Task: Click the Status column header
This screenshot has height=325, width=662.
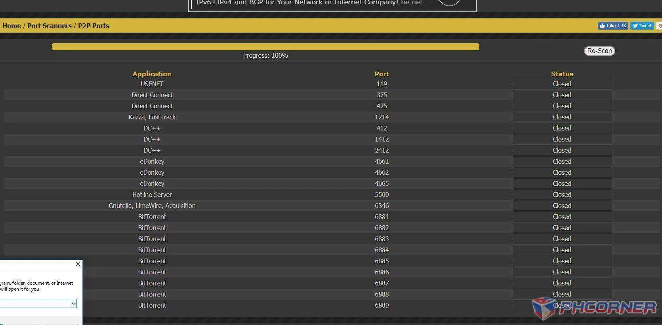Action: click(x=562, y=74)
